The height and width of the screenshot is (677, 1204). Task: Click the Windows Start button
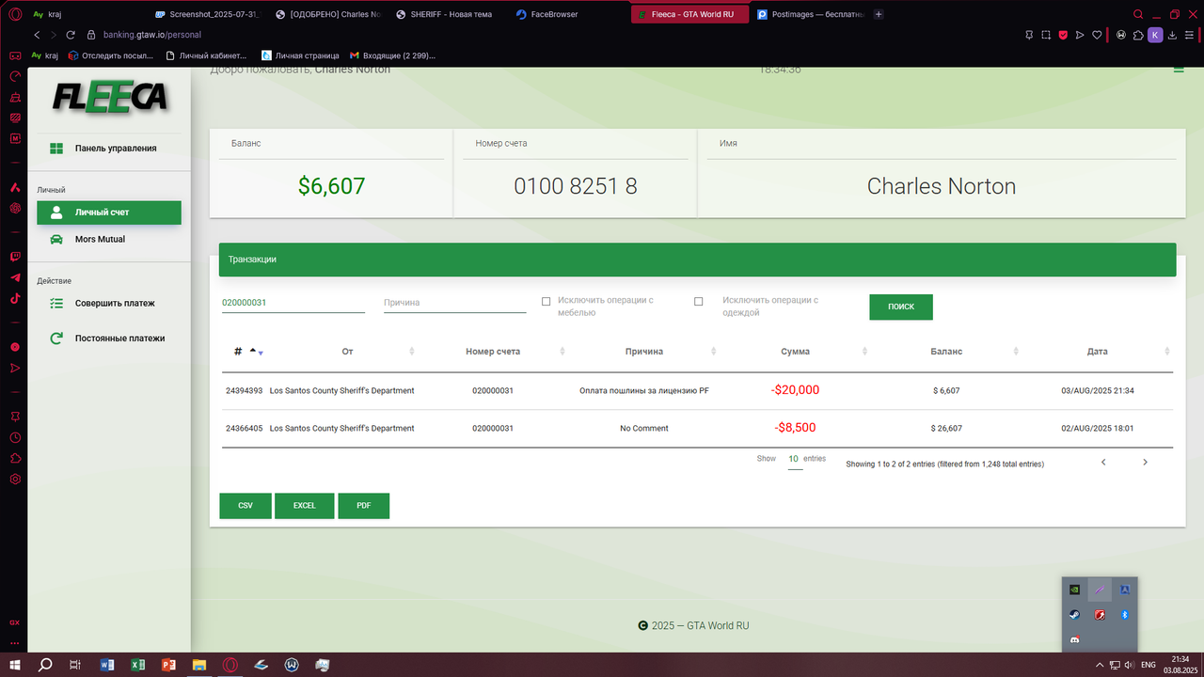click(x=14, y=665)
